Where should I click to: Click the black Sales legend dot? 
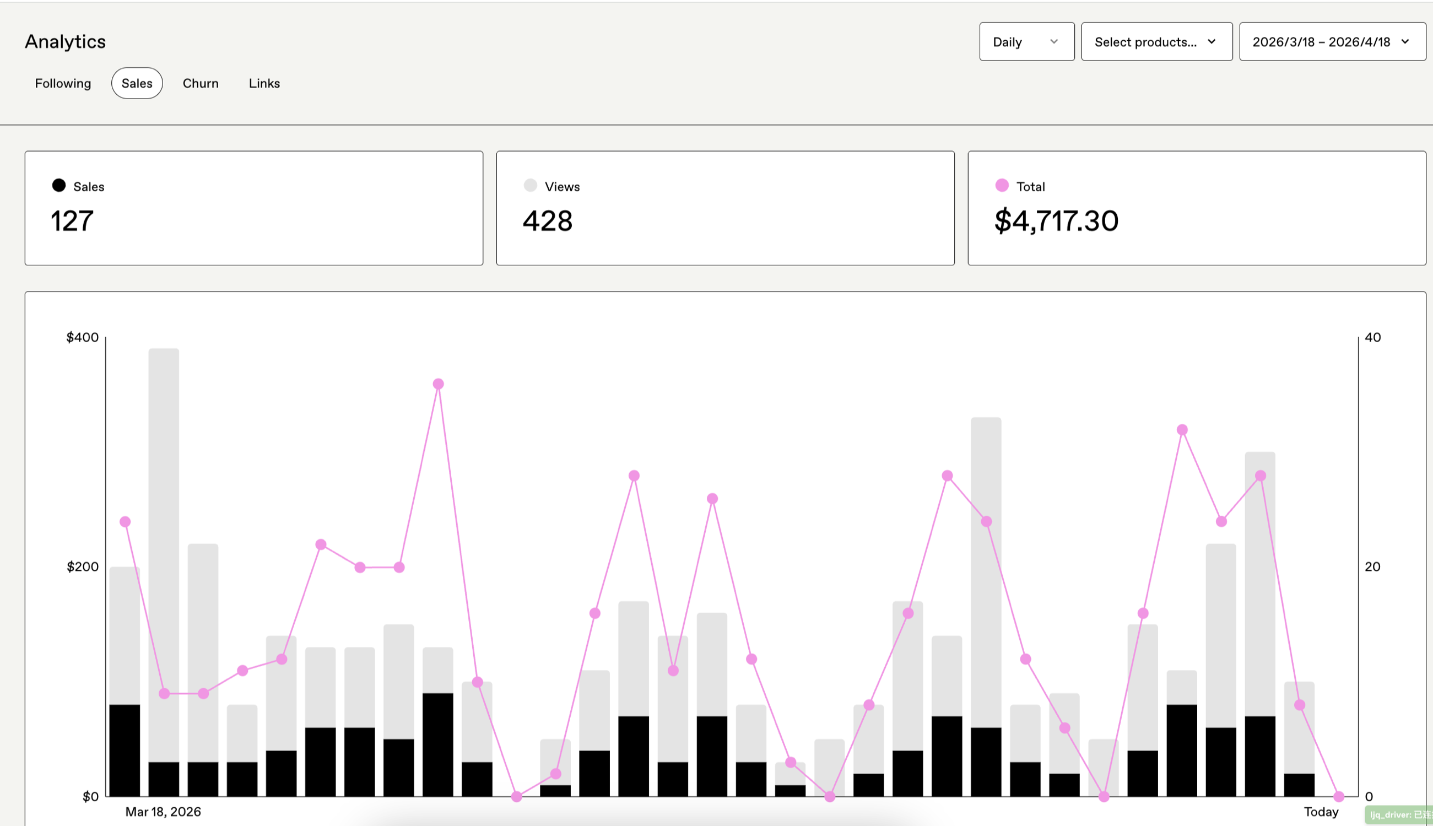coord(58,186)
